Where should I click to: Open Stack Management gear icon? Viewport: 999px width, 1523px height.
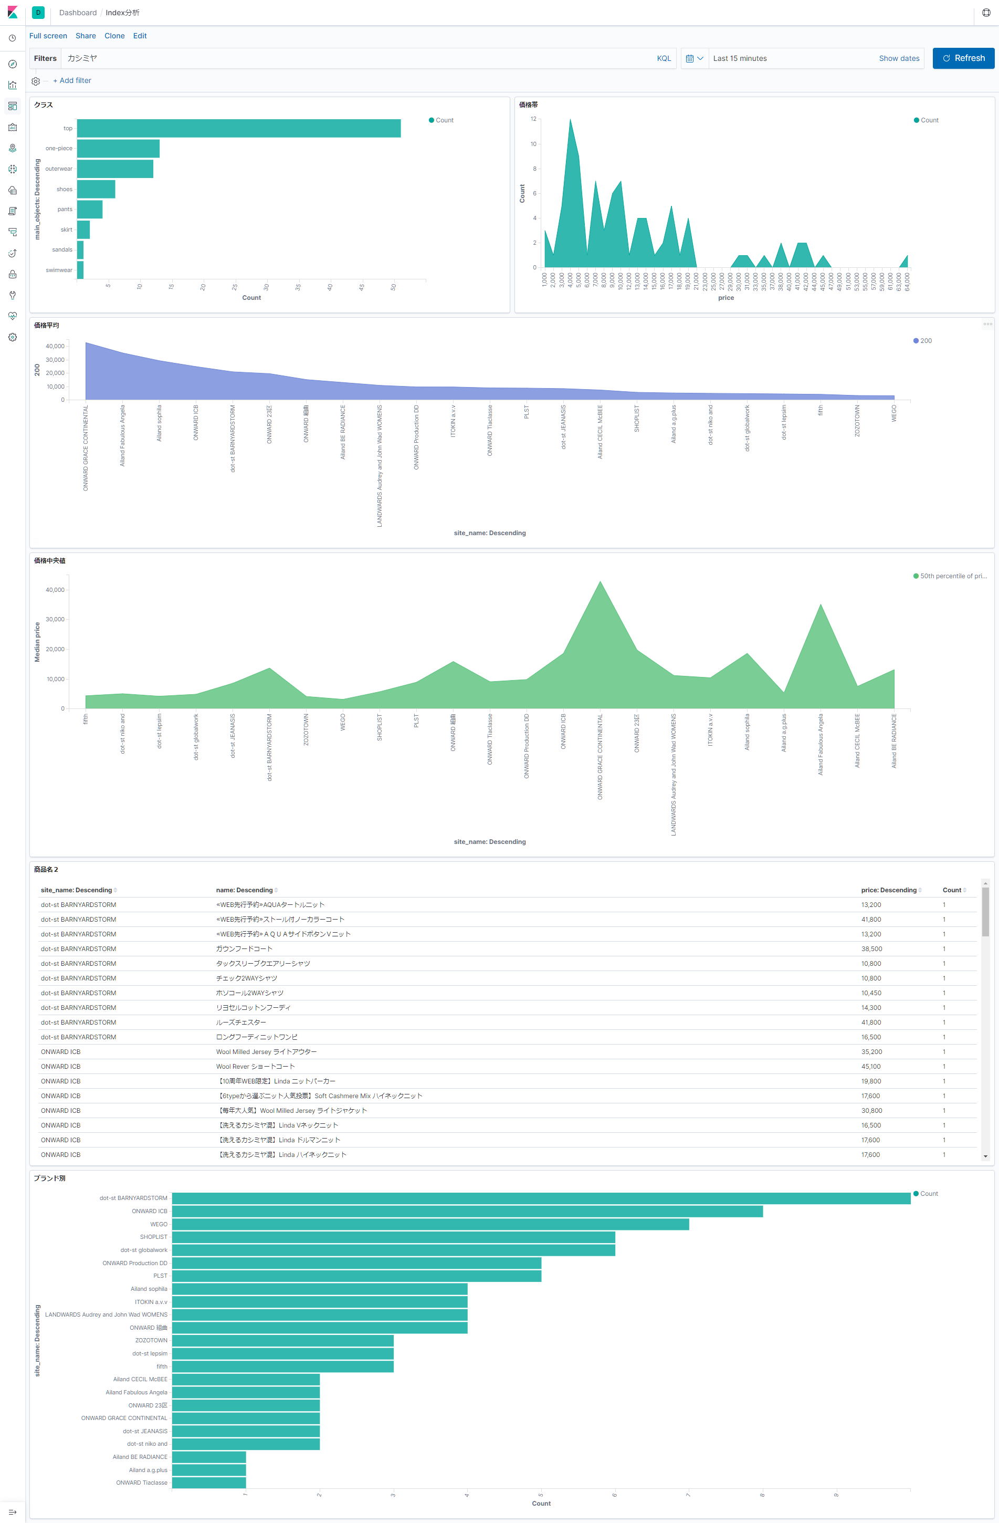12,338
